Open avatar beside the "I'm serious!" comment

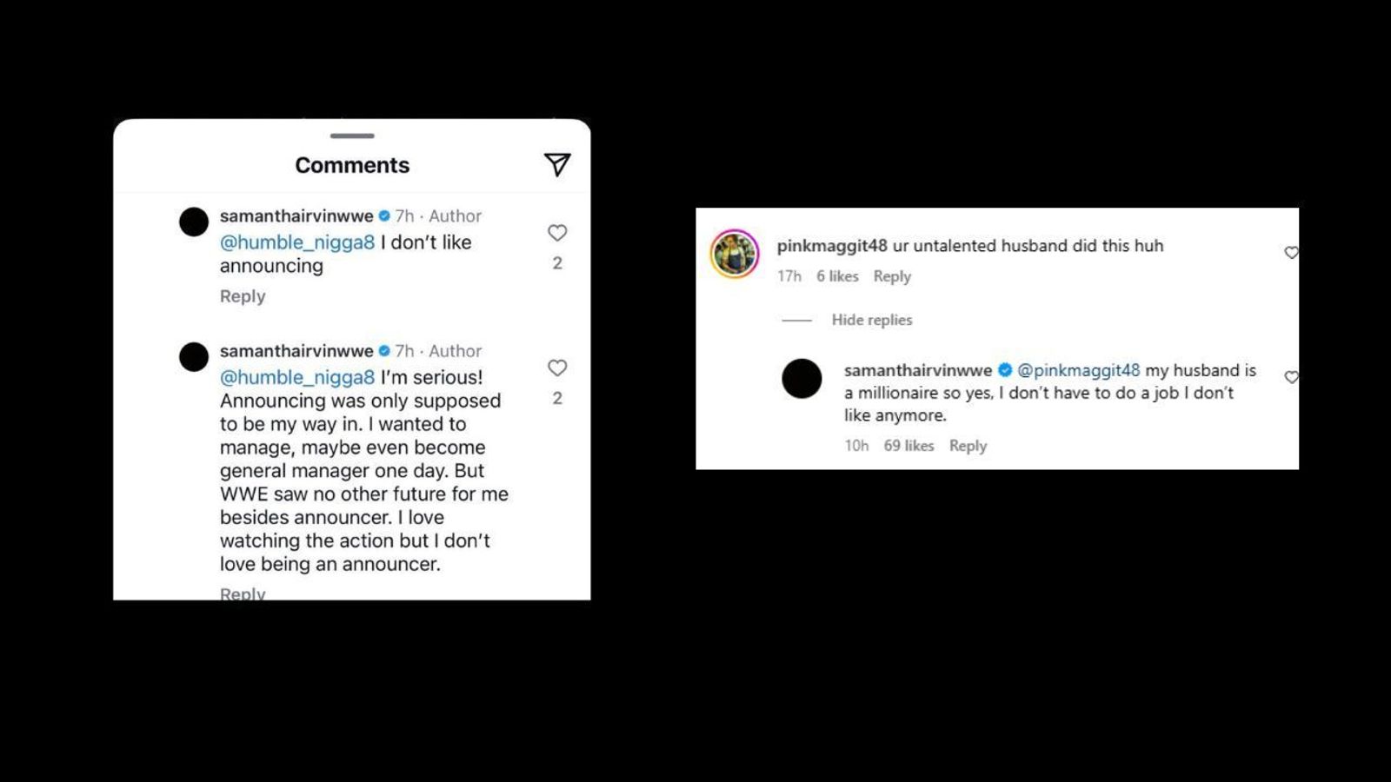[x=194, y=356]
